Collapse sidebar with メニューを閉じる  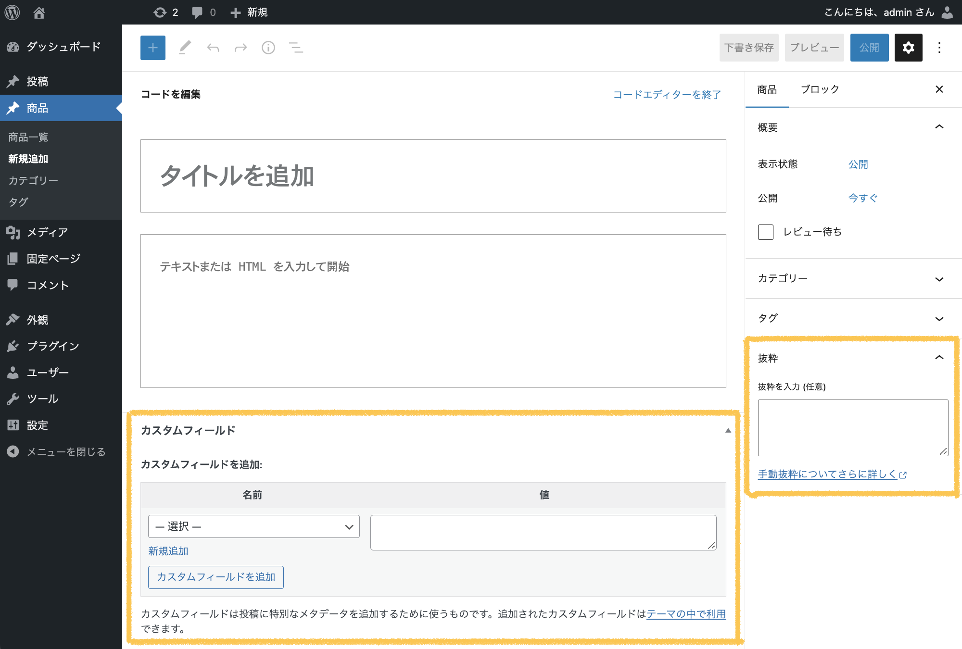pyautogui.click(x=61, y=452)
